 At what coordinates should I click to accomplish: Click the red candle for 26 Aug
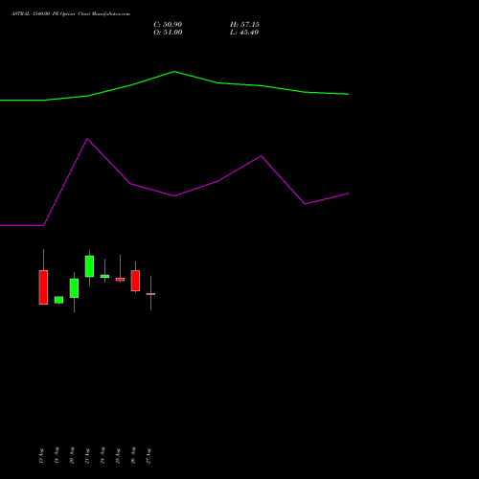click(135, 281)
